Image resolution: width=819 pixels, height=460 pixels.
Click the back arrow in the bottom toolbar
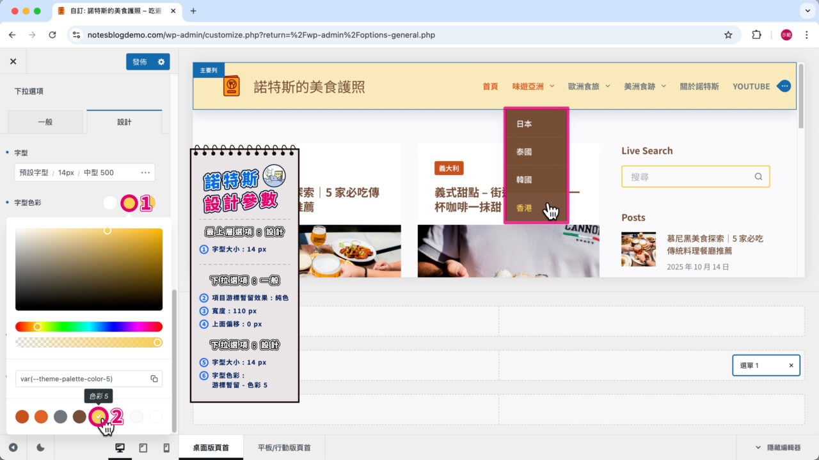coord(13,447)
